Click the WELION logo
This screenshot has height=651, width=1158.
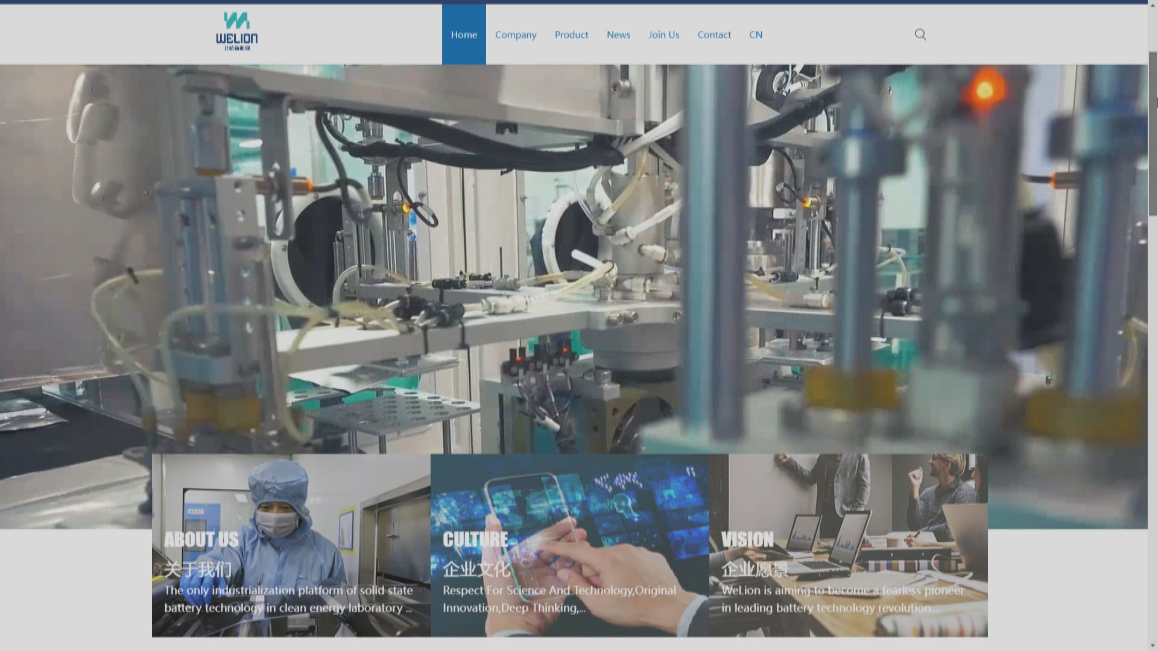coord(236,31)
